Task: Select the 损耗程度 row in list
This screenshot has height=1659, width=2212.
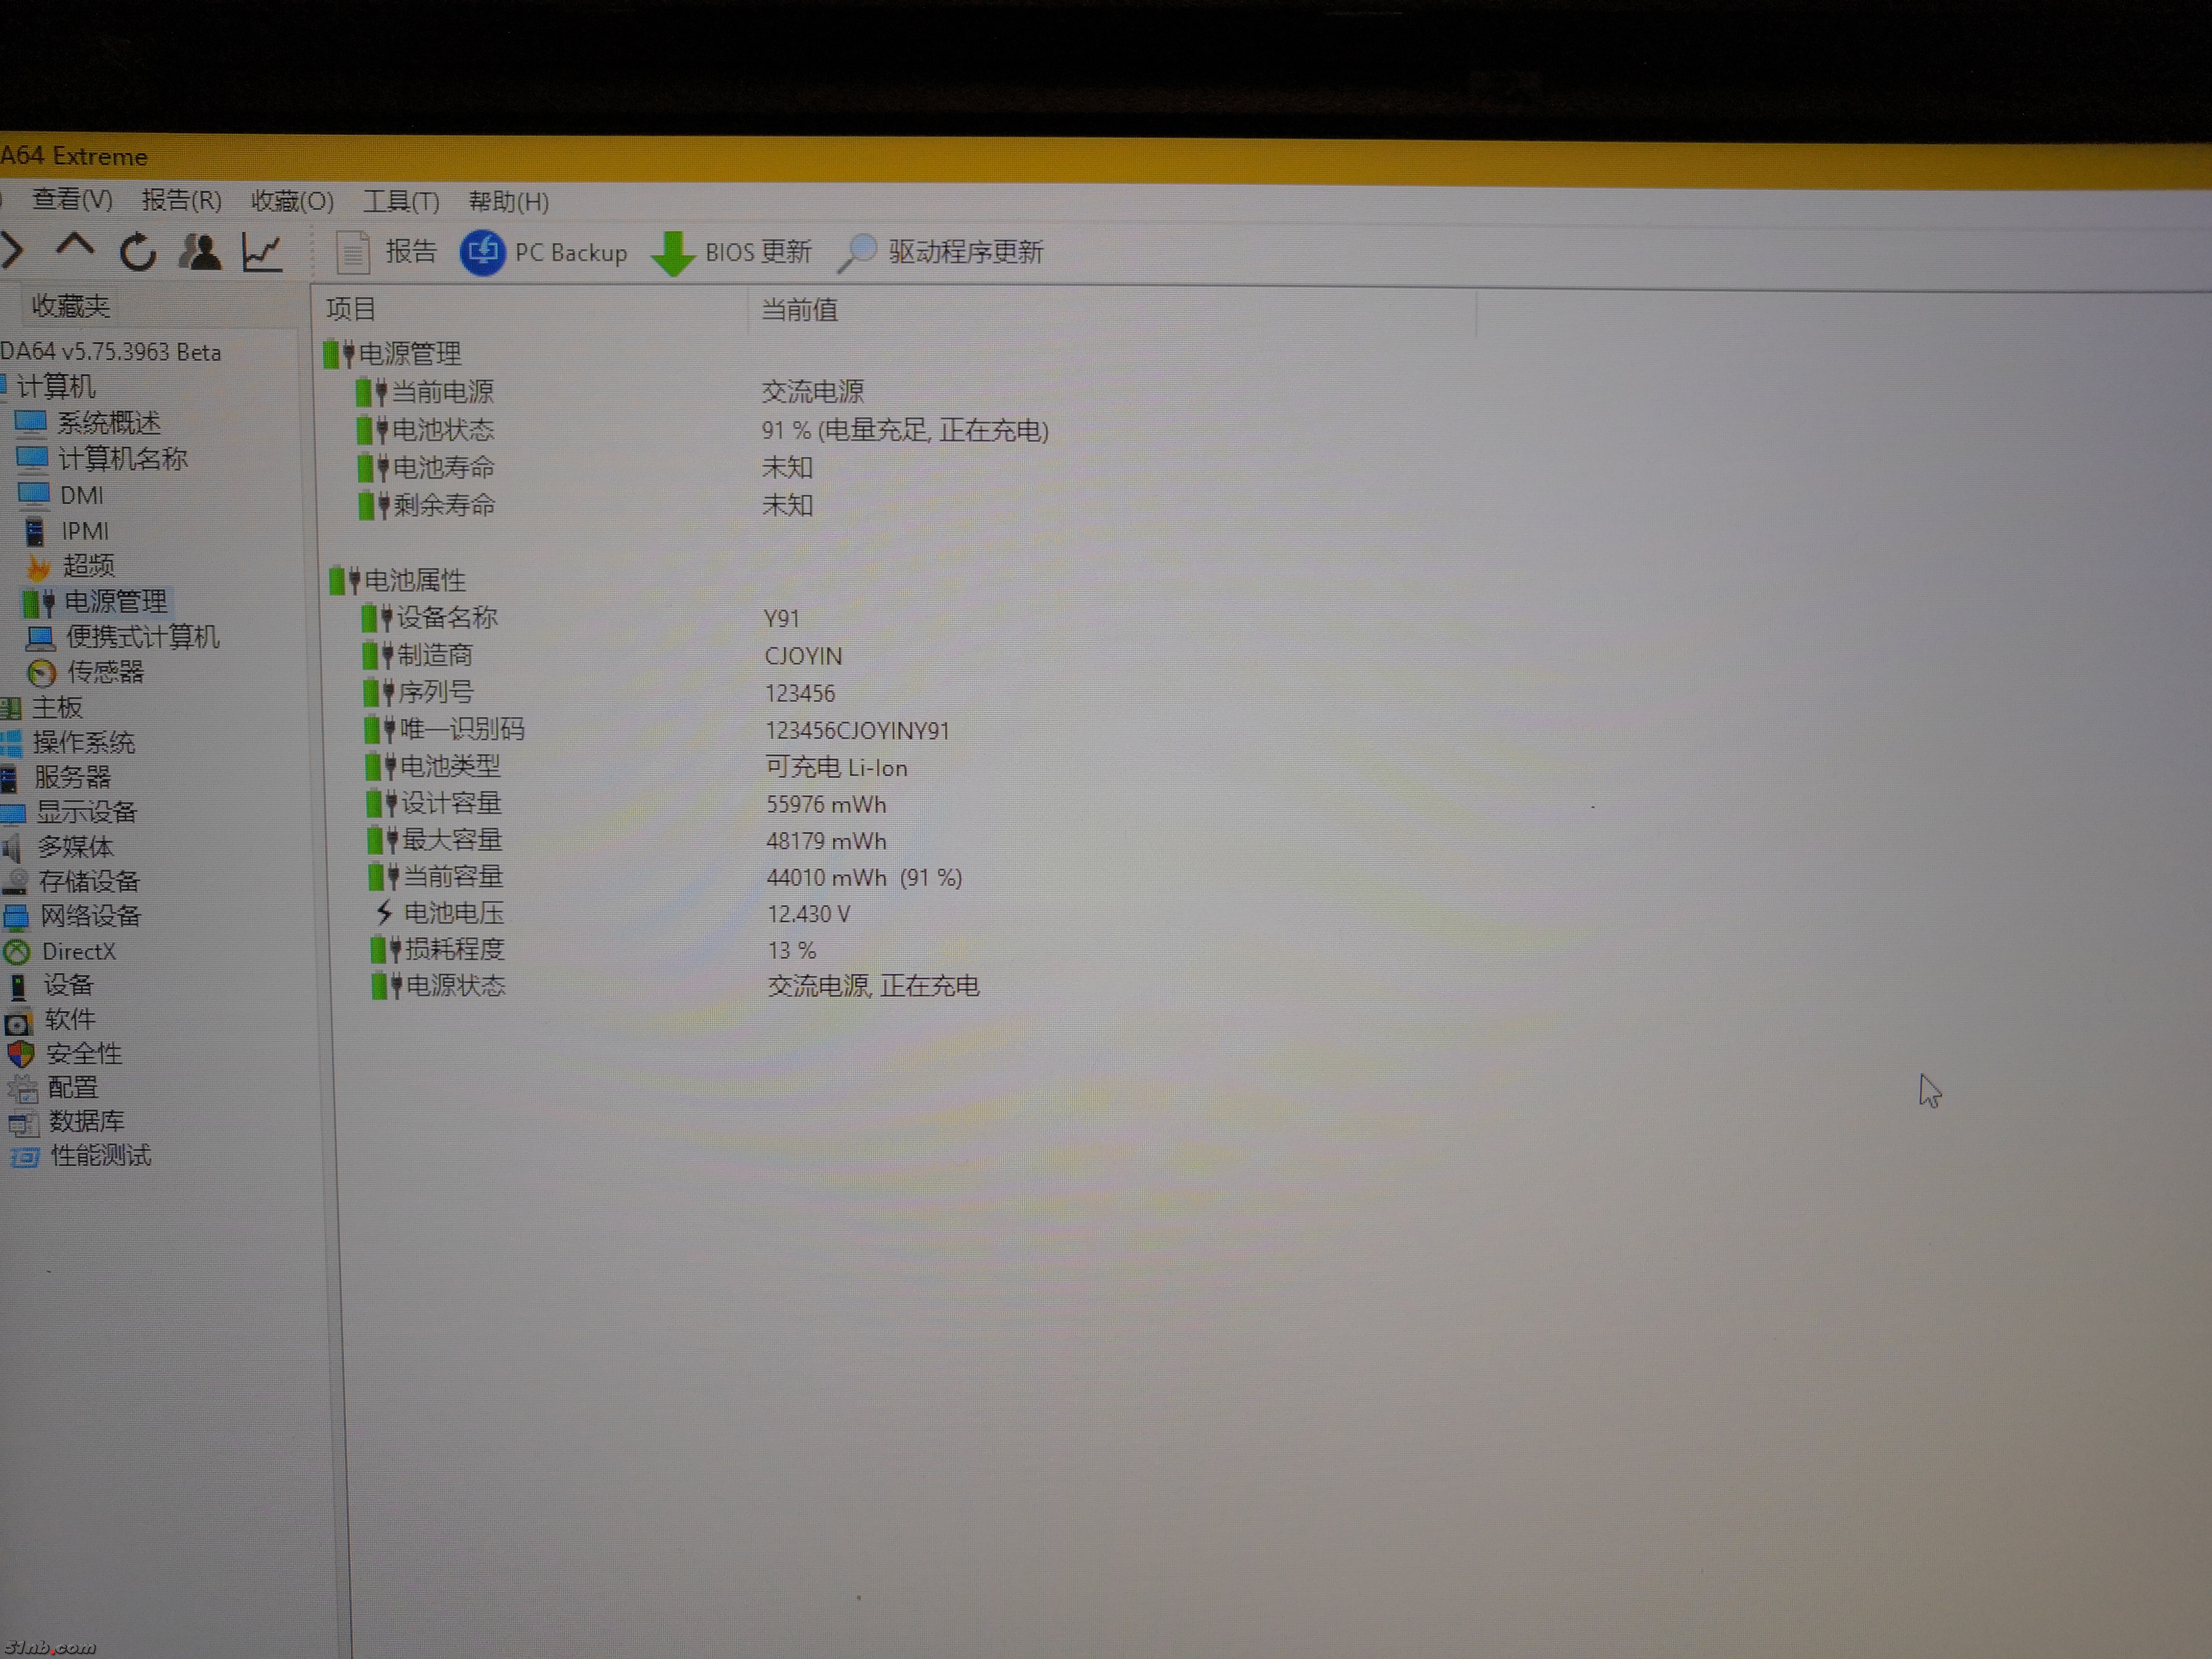Action: pos(454,949)
